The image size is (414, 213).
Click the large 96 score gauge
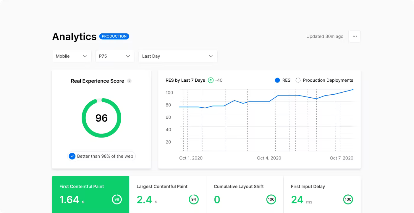(x=101, y=118)
